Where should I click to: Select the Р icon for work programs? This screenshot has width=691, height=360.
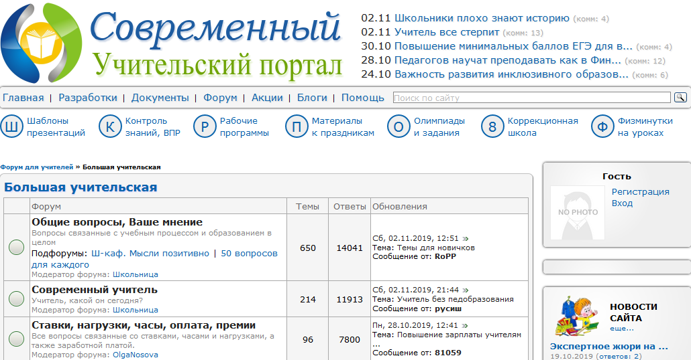(x=205, y=126)
